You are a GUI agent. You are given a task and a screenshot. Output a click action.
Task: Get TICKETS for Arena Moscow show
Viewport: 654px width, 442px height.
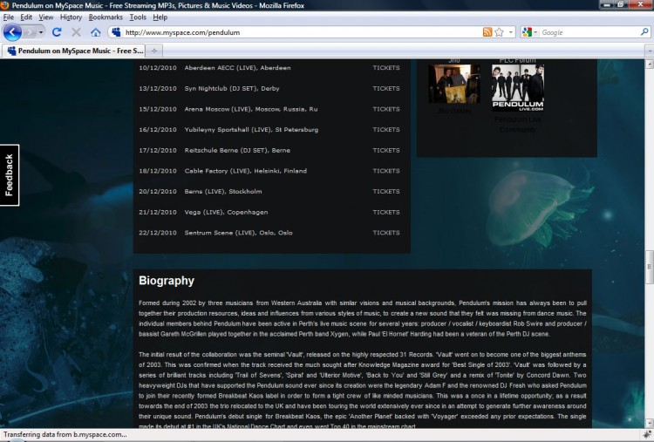coord(385,109)
